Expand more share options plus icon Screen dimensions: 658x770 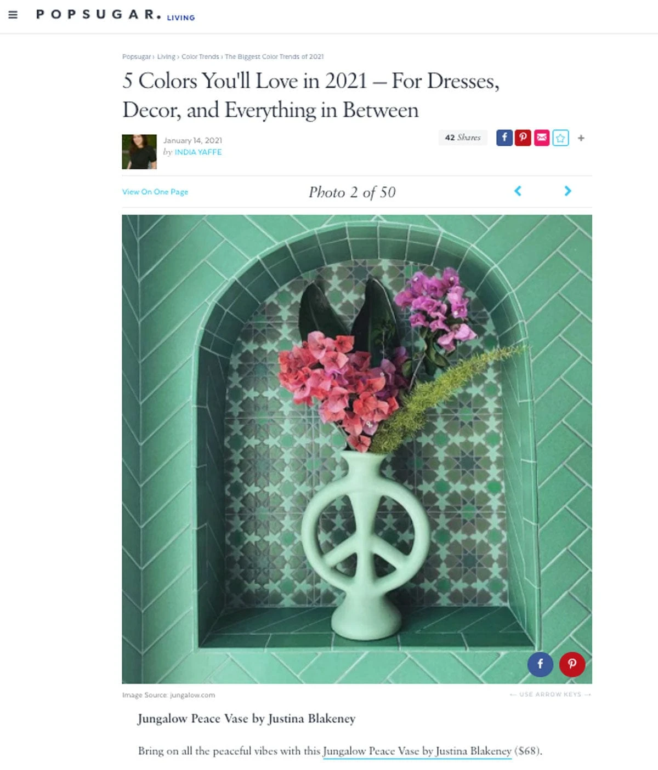point(581,138)
